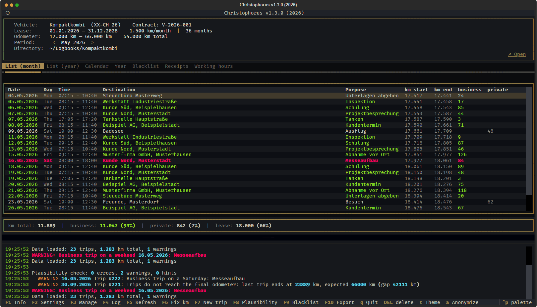Screen dimensions: 537x307
Task: Click DEL delete in the footer
Action: [399, 302]
